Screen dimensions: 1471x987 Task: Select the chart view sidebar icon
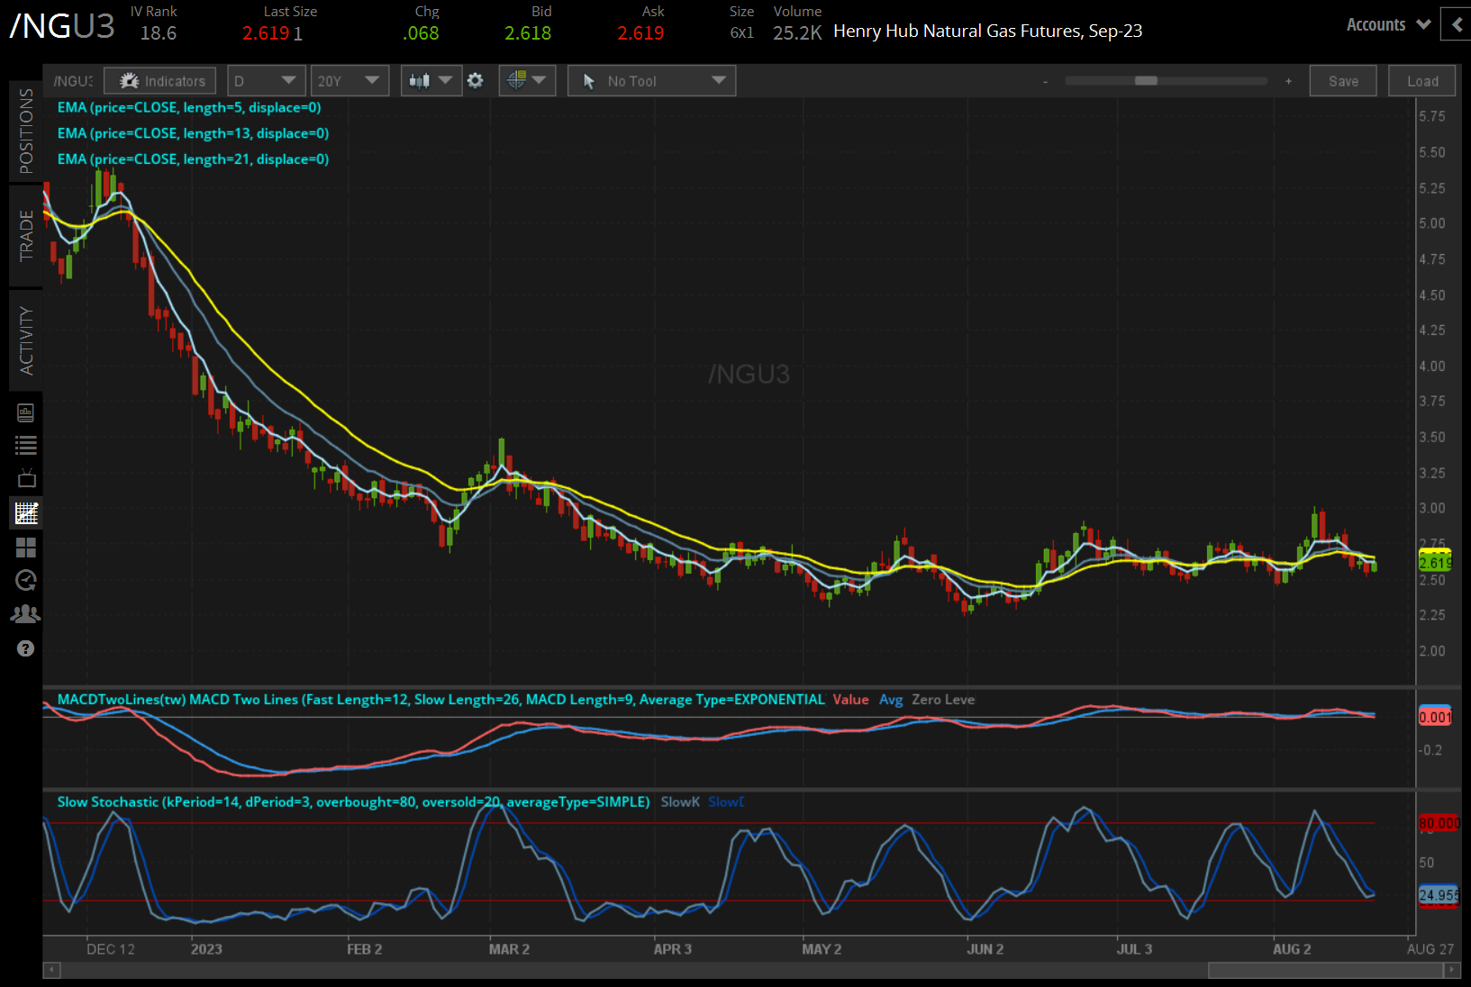tap(26, 513)
